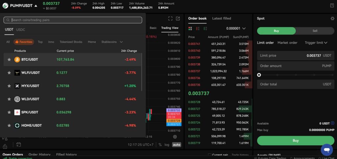Open chart settings hexagon gear icon

pyautogui.click(x=175, y=137)
